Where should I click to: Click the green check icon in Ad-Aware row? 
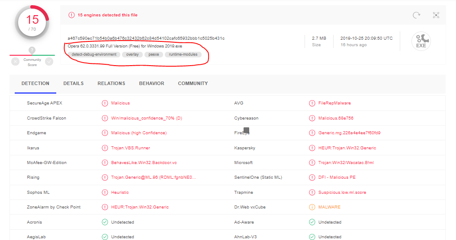(312, 222)
